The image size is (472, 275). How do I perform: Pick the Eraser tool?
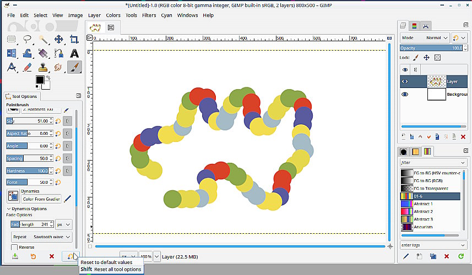coord(28,67)
